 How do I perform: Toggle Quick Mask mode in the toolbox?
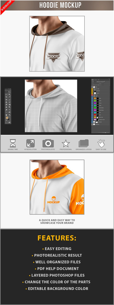pos(6,122)
